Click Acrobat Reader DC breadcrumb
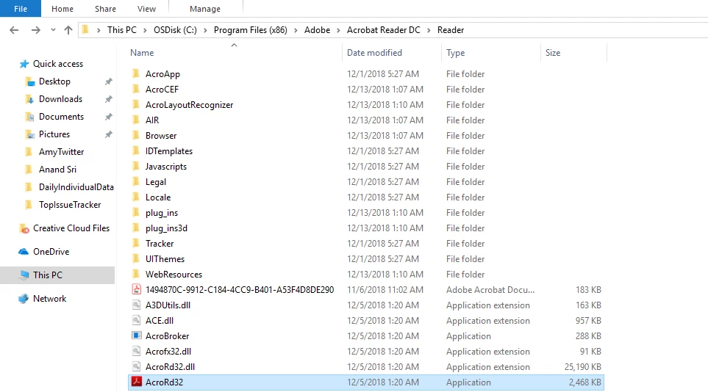The width and height of the screenshot is (708, 392). tap(383, 30)
